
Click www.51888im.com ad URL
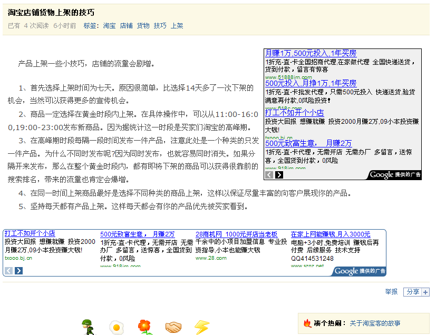pos(288,77)
